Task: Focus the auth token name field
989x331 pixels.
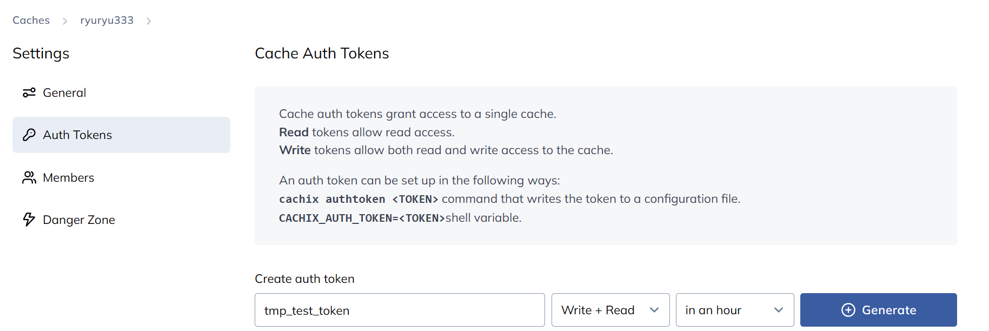Action: tap(400, 310)
